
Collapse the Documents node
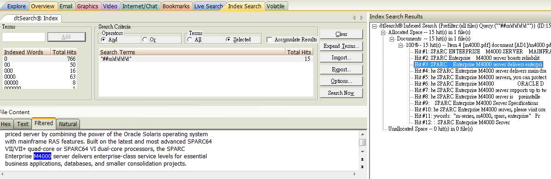392,39
